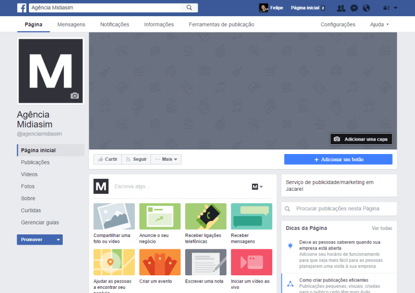Open Vídeos in sidebar

[x=29, y=174]
